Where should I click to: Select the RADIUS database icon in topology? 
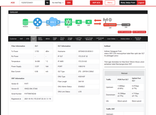[x=25, y=22]
